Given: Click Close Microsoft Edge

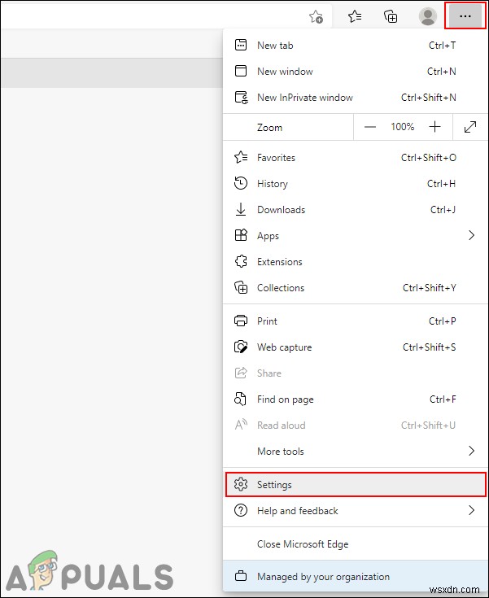Looking at the screenshot, I should 303,544.
